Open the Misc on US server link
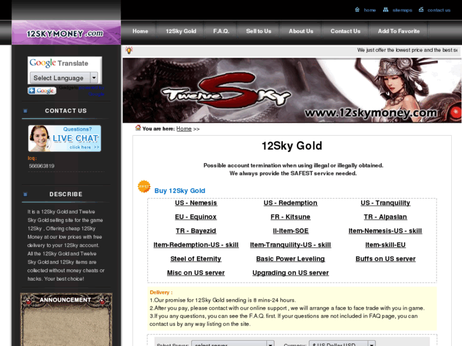 click(196, 273)
